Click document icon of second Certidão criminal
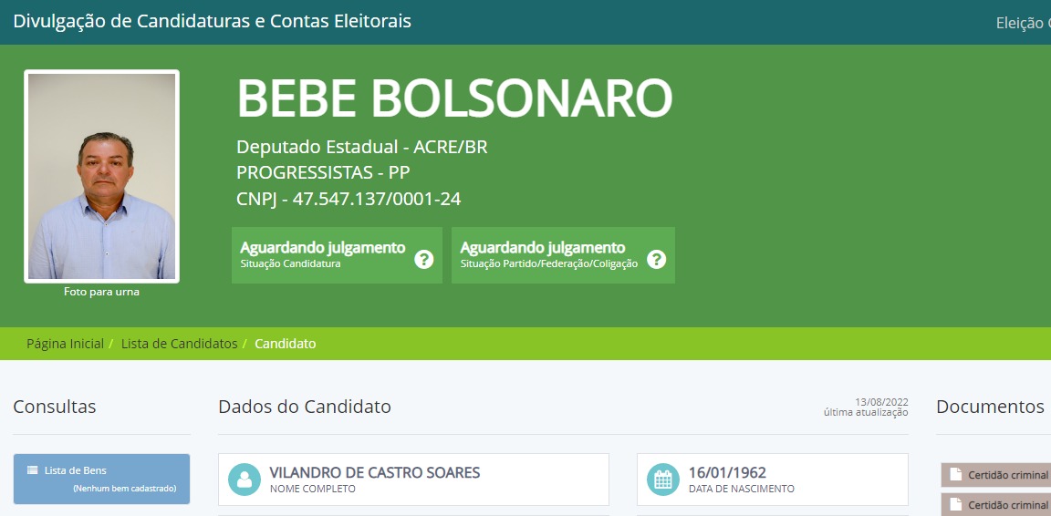1051x516 pixels. pyautogui.click(x=956, y=504)
